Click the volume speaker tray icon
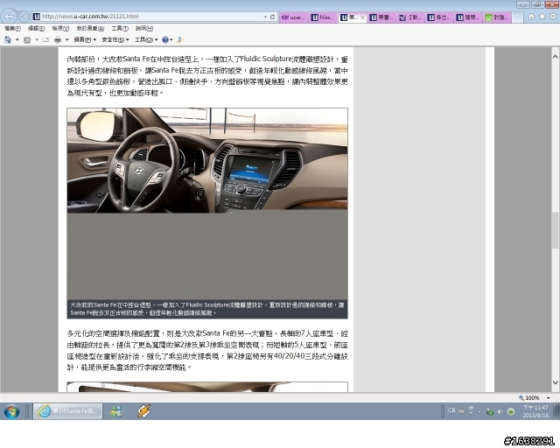The image size is (560, 448). pos(500,412)
